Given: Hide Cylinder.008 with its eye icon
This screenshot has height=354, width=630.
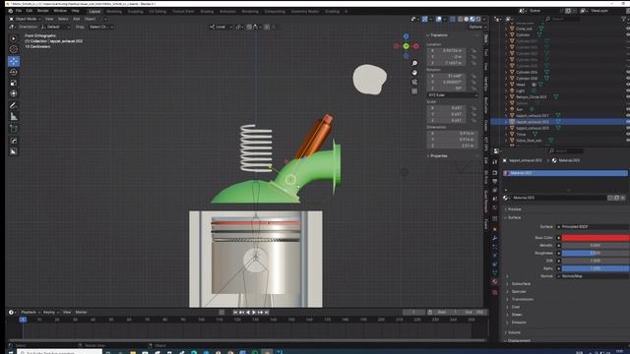Looking at the screenshot, I should (627, 79).
